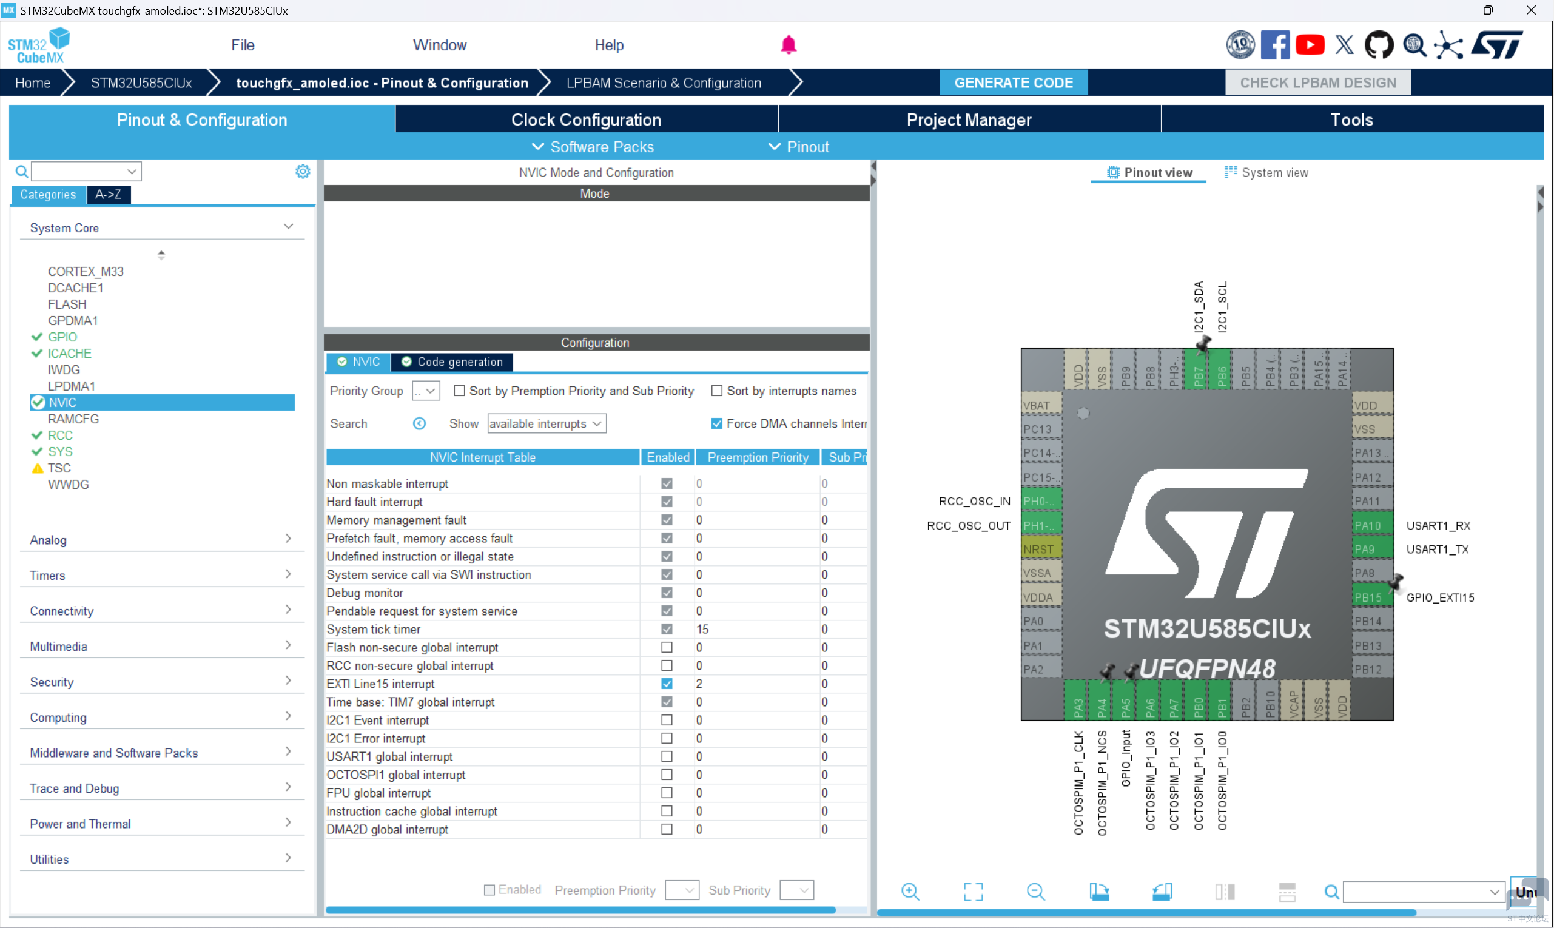Viewport: 1554px width, 928px height.
Task: Open the X (Twitter) icon link
Action: 1344,45
